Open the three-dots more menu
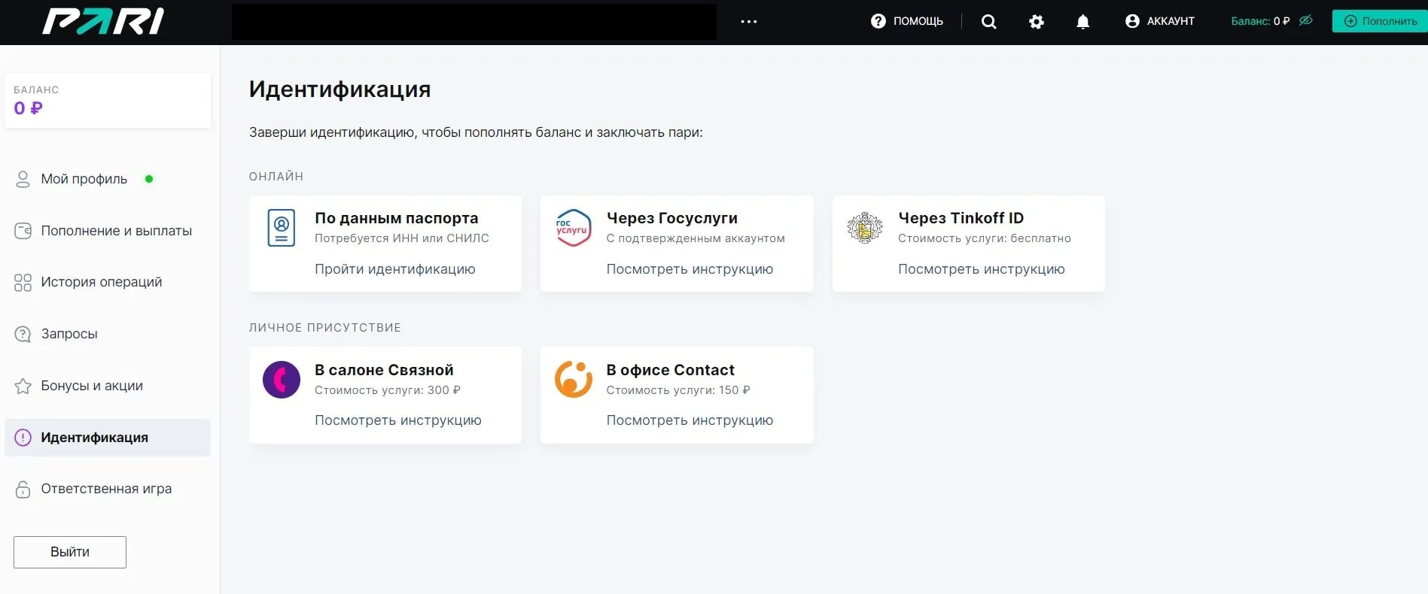Image resolution: width=1428 pixels, height=594 pixels. point(748,22)
